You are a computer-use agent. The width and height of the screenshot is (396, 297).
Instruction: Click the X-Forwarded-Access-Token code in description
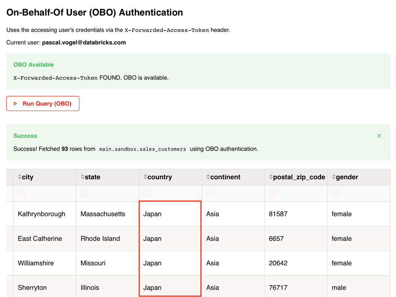(x=166, y=30)
